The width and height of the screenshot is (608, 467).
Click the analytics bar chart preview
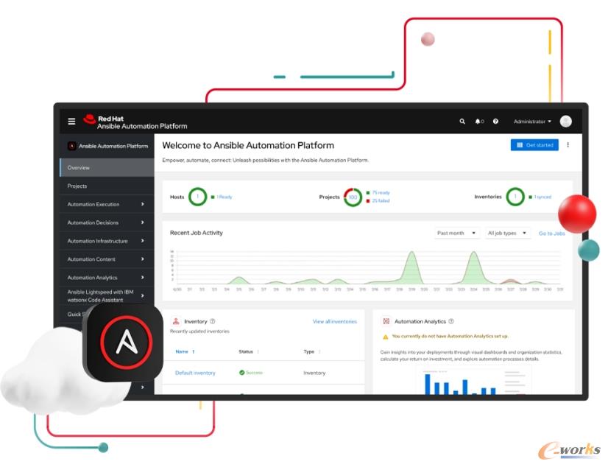tap(473, 382)
